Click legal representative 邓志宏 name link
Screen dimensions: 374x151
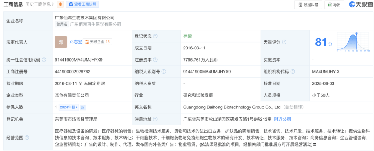[75, 42]
